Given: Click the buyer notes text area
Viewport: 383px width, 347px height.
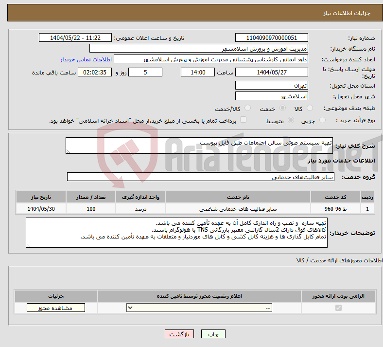Looking at the screenshot, I should [176, 233].
